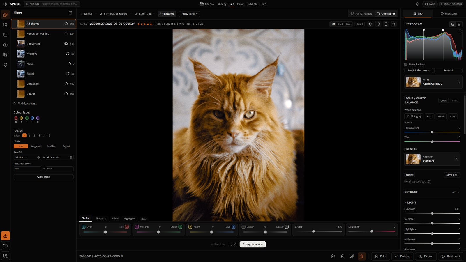Switch to the Metadata tab

(449, 14)
